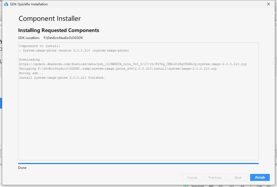Viewport: 277px width, 187px height.
Task: Click the 'System-image-phone version 2.0.0.210' line
Action: coord(74,51)
